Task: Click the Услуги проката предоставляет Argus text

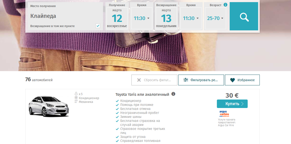Action: (x=227, y=122)
